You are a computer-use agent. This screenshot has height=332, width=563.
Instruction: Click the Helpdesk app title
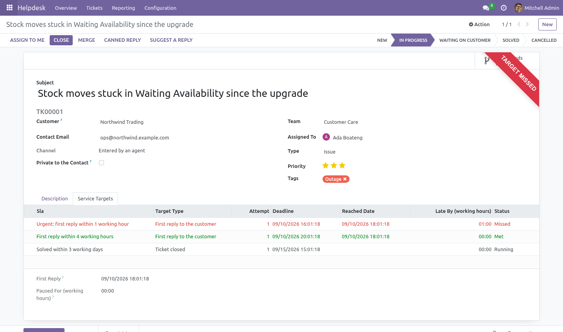coord(31,8)
